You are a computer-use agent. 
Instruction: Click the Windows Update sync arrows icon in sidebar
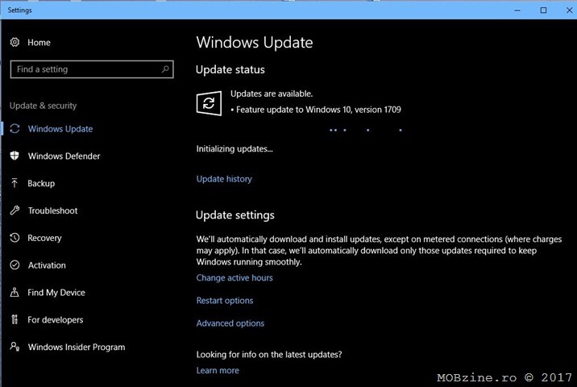pyautogui.click(x=15, y=128)
